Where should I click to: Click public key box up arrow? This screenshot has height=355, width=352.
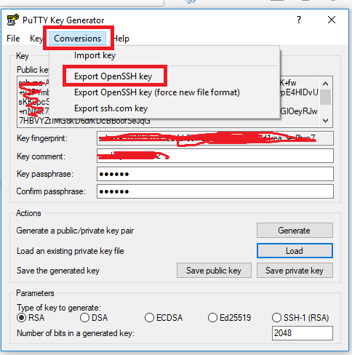(325, 84)
